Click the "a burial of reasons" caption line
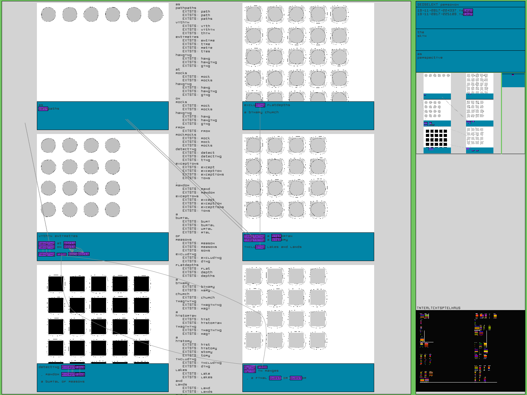 point(63,382)
